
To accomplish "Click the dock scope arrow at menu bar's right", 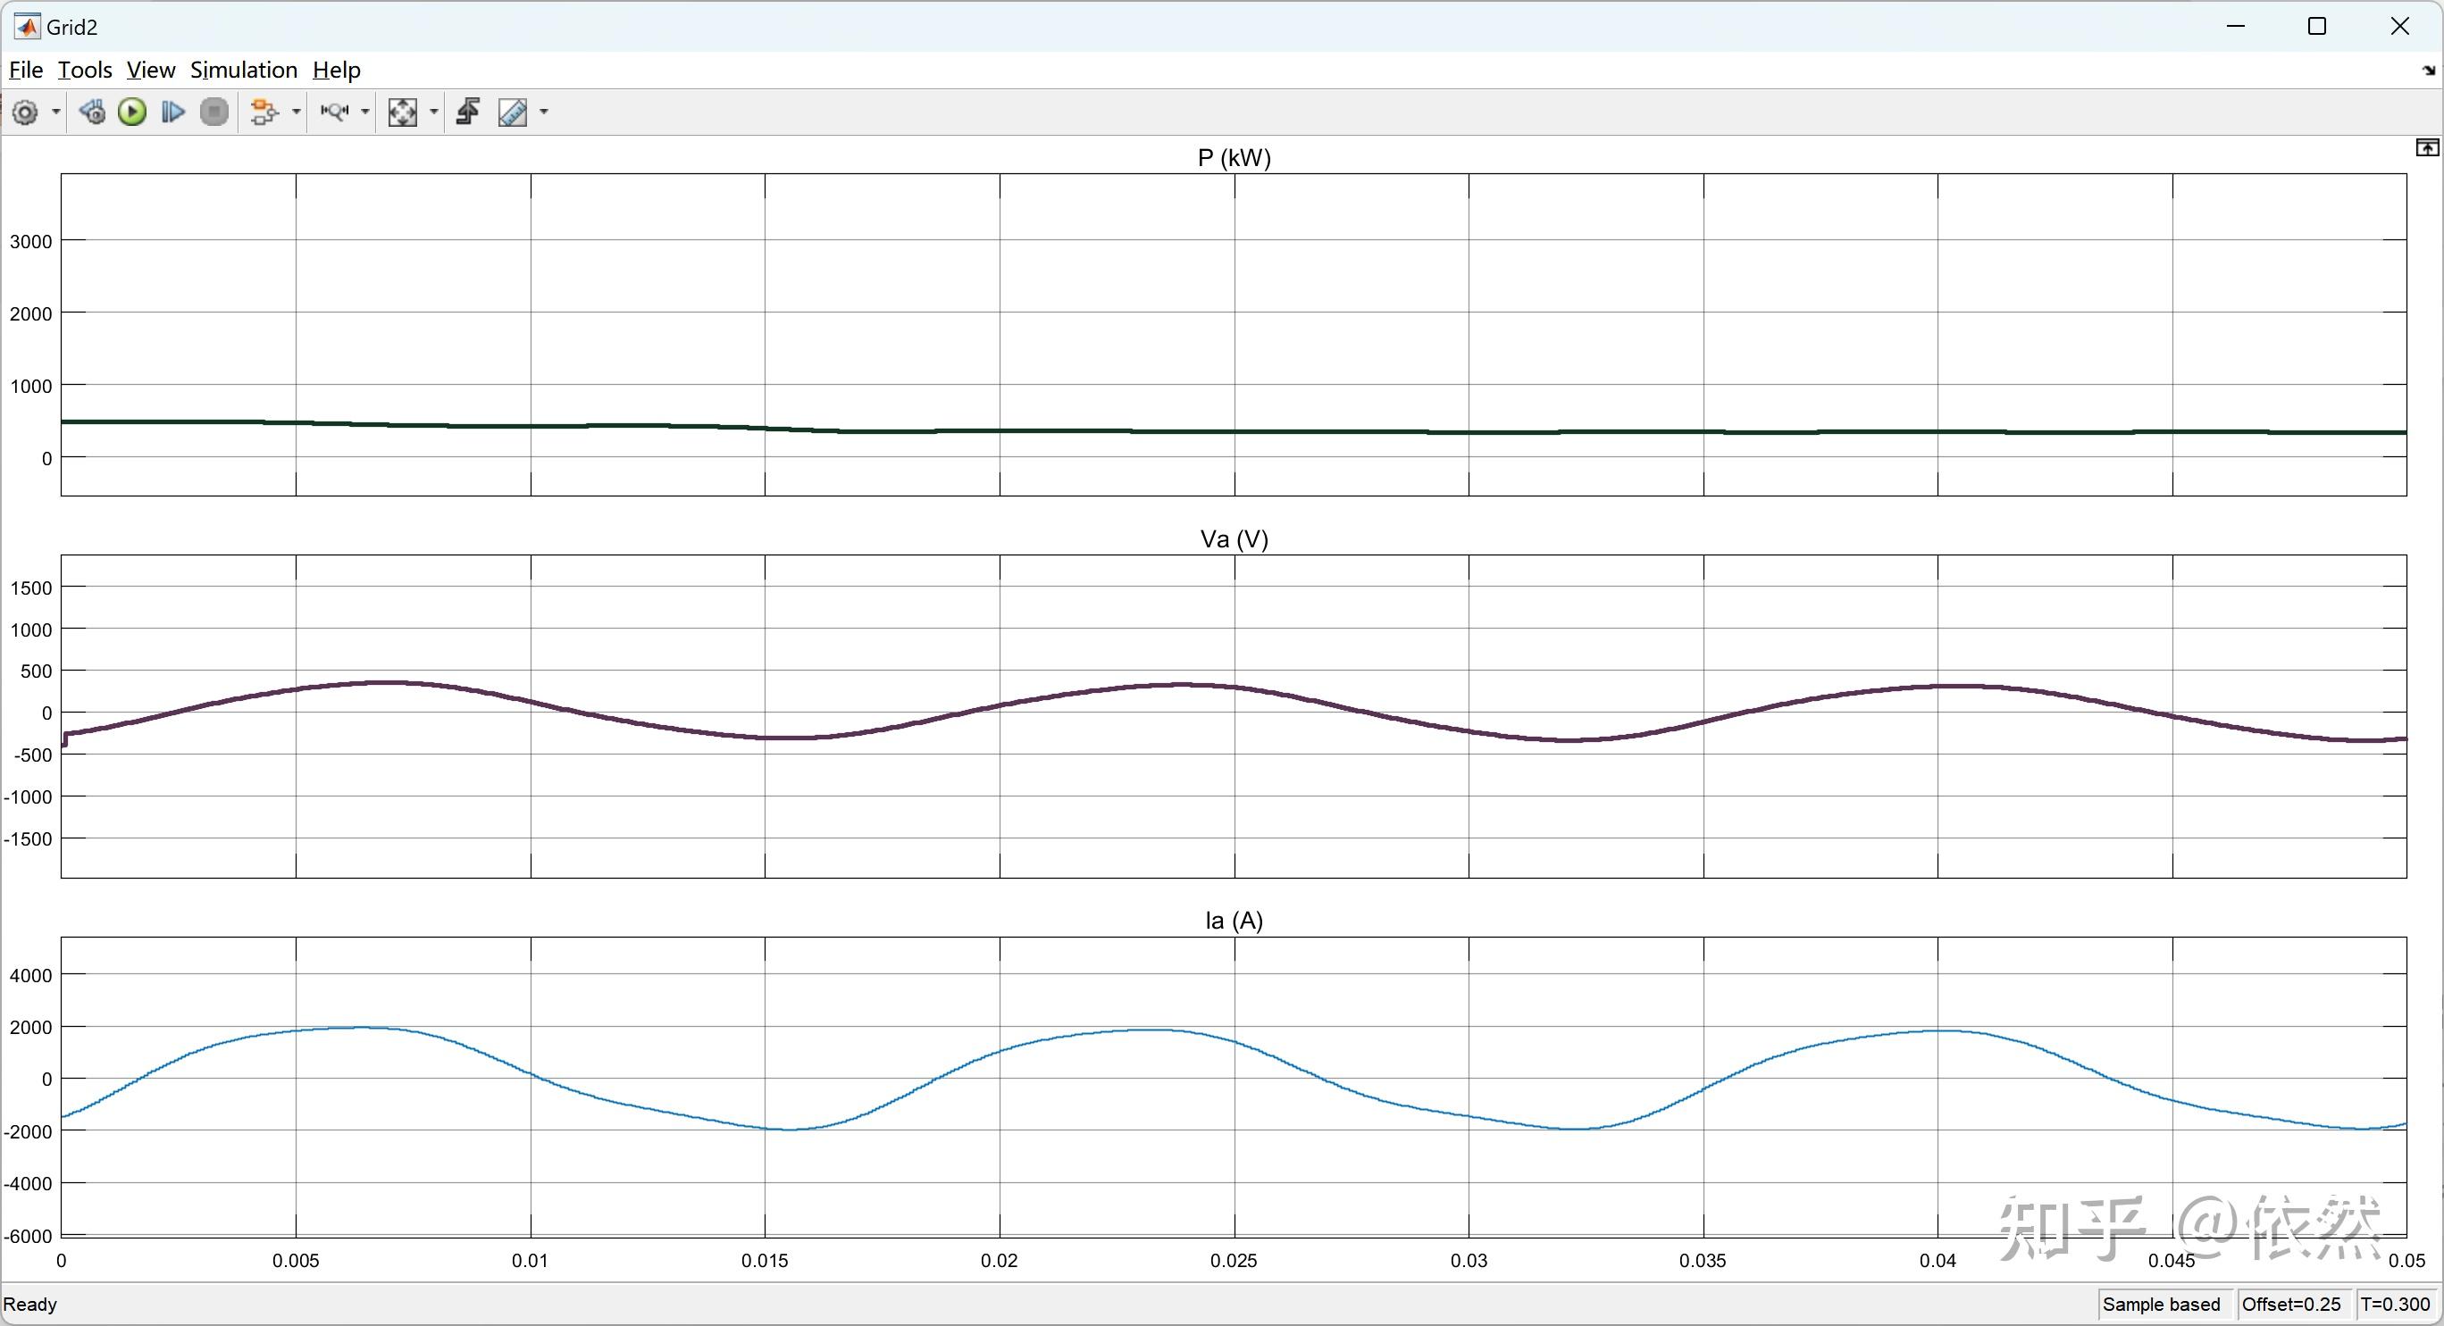I will pyautogui.click(x=2428, y=71).
